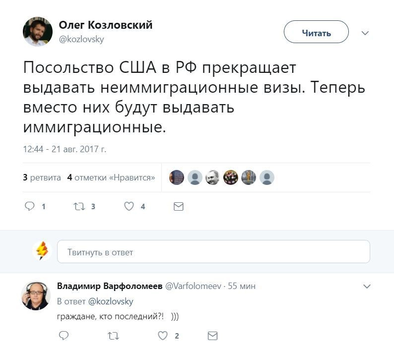Open the first liker's avatar thumbnail
This screenshot has height=346, width=394.
pyautogui.click(x=177, y=177)
